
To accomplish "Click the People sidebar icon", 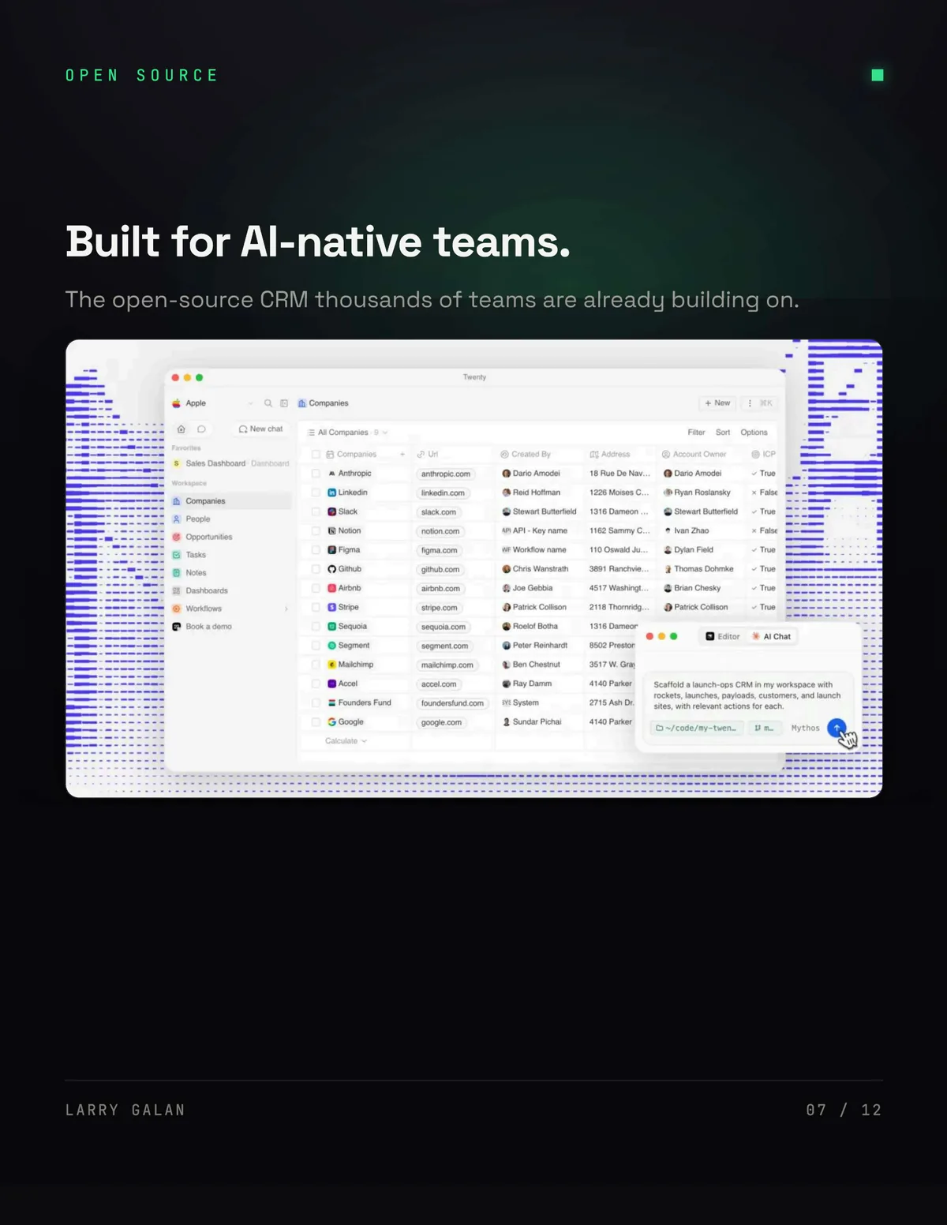I will coord(177,519).
